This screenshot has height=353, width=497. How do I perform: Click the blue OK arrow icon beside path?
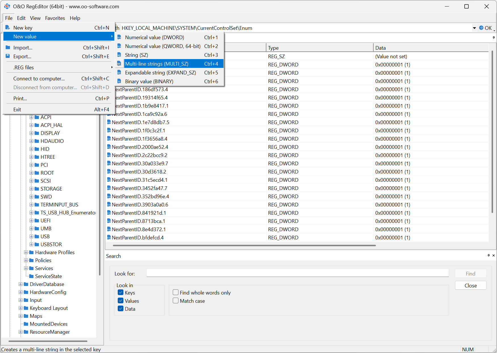pos(481,28)
